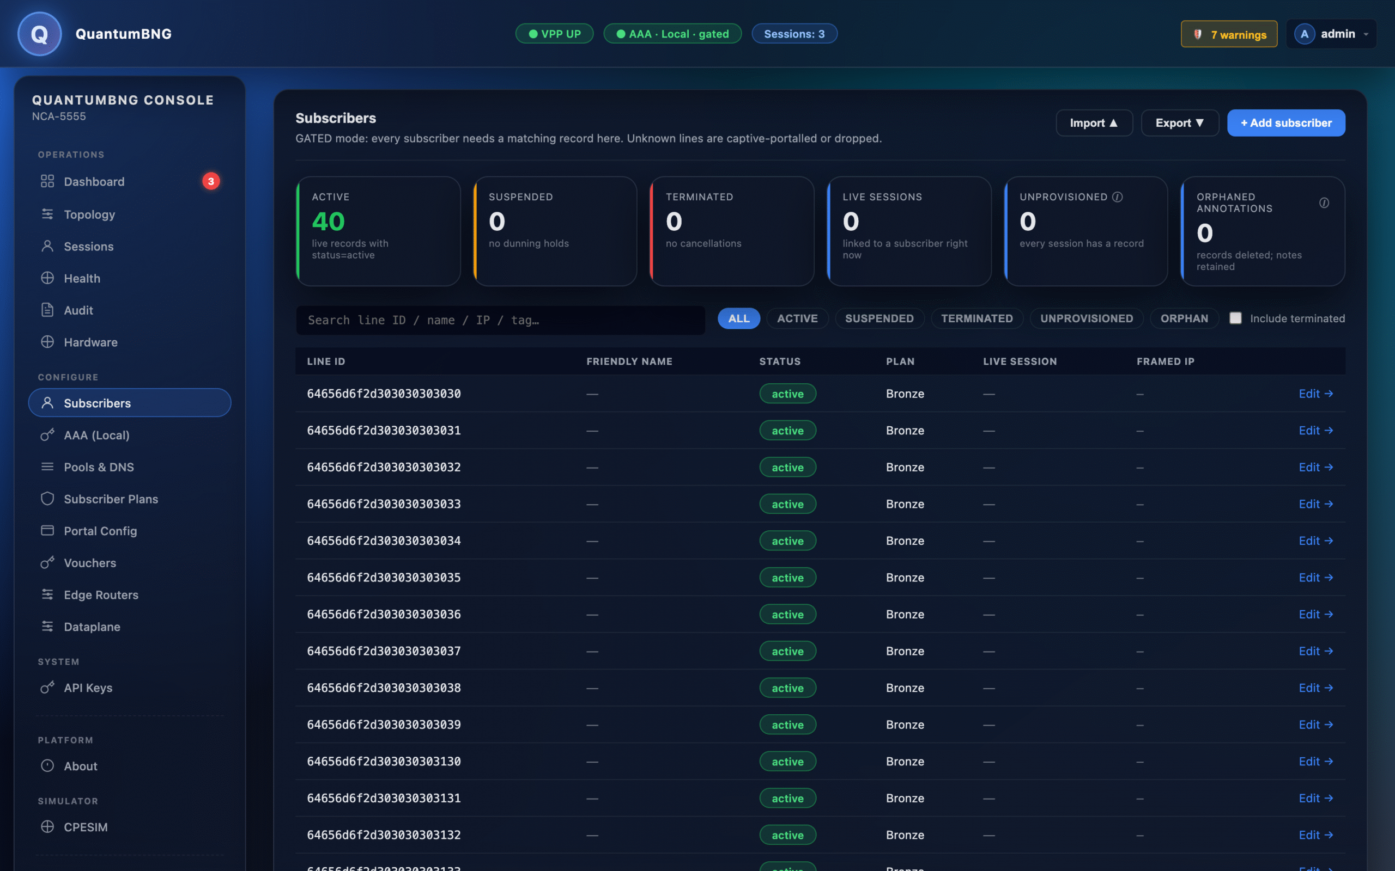Expand the Import menu
Screen dimensions: 1395x871
click(1094, 122)
